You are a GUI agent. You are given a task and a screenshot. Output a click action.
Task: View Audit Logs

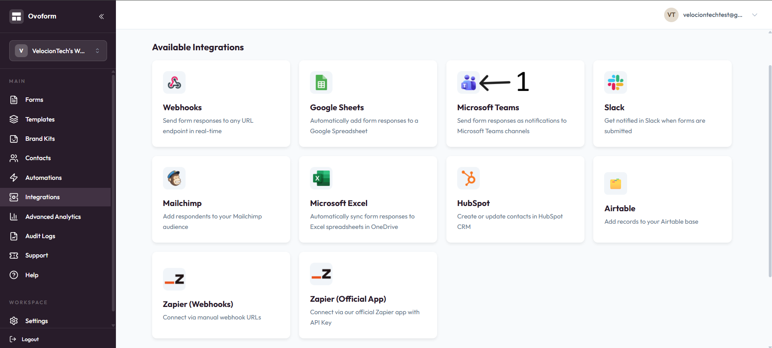[40, 236]
